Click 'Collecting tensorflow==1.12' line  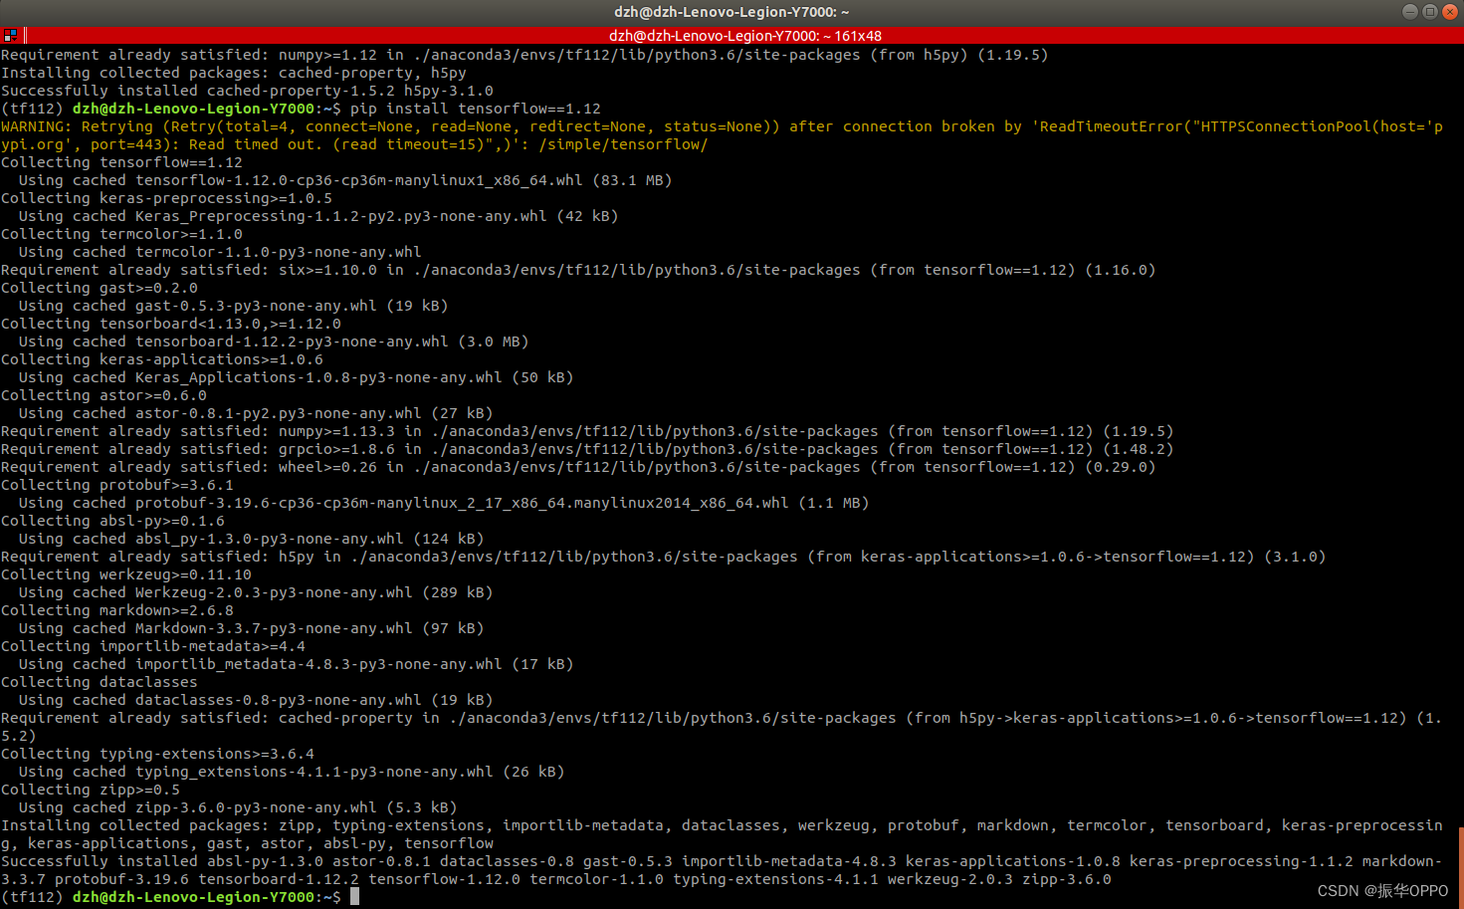(x=121, y=162)
